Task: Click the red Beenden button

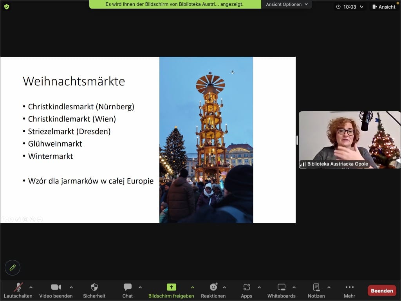Action: coord(382,290)
